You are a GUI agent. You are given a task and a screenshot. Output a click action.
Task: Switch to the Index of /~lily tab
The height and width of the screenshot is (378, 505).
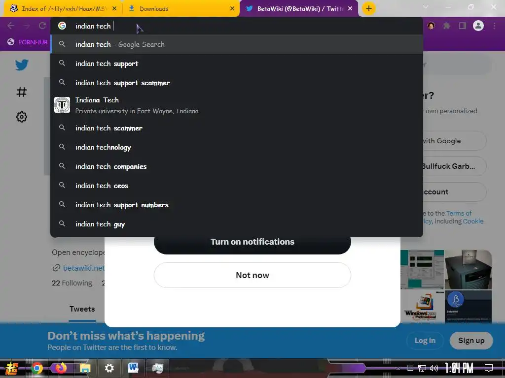point(63,9)
